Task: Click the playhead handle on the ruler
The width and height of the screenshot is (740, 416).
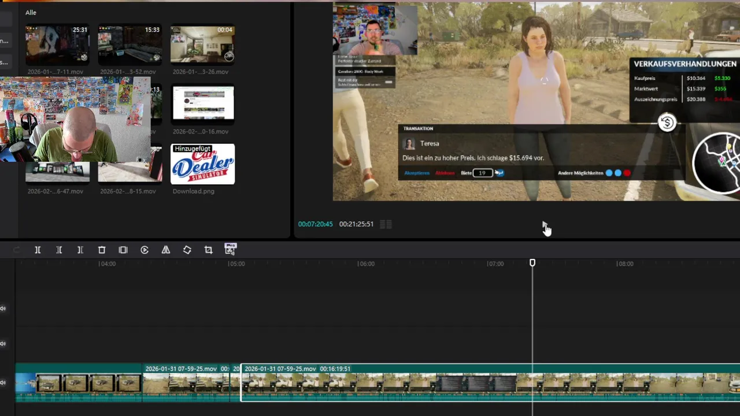Action: (x=532, y=263)
